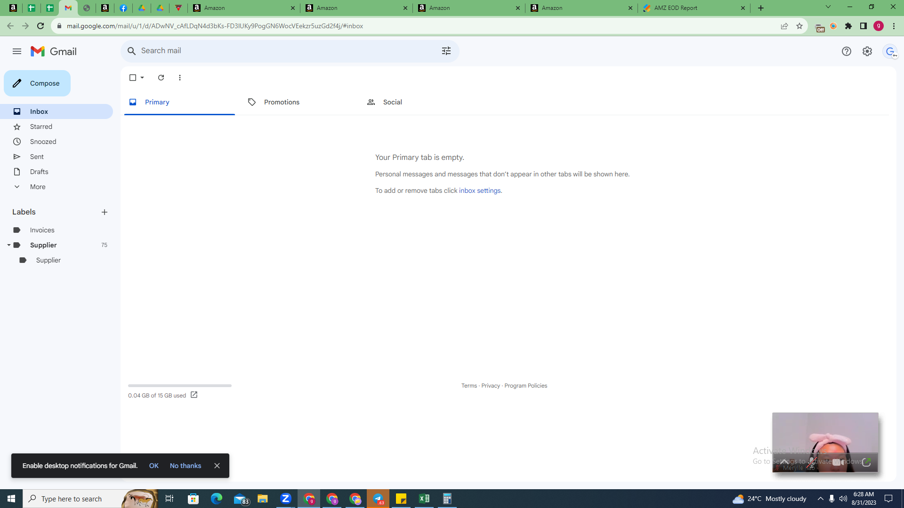
Task: Share this page icon in address bar
Action: [784, 26]
